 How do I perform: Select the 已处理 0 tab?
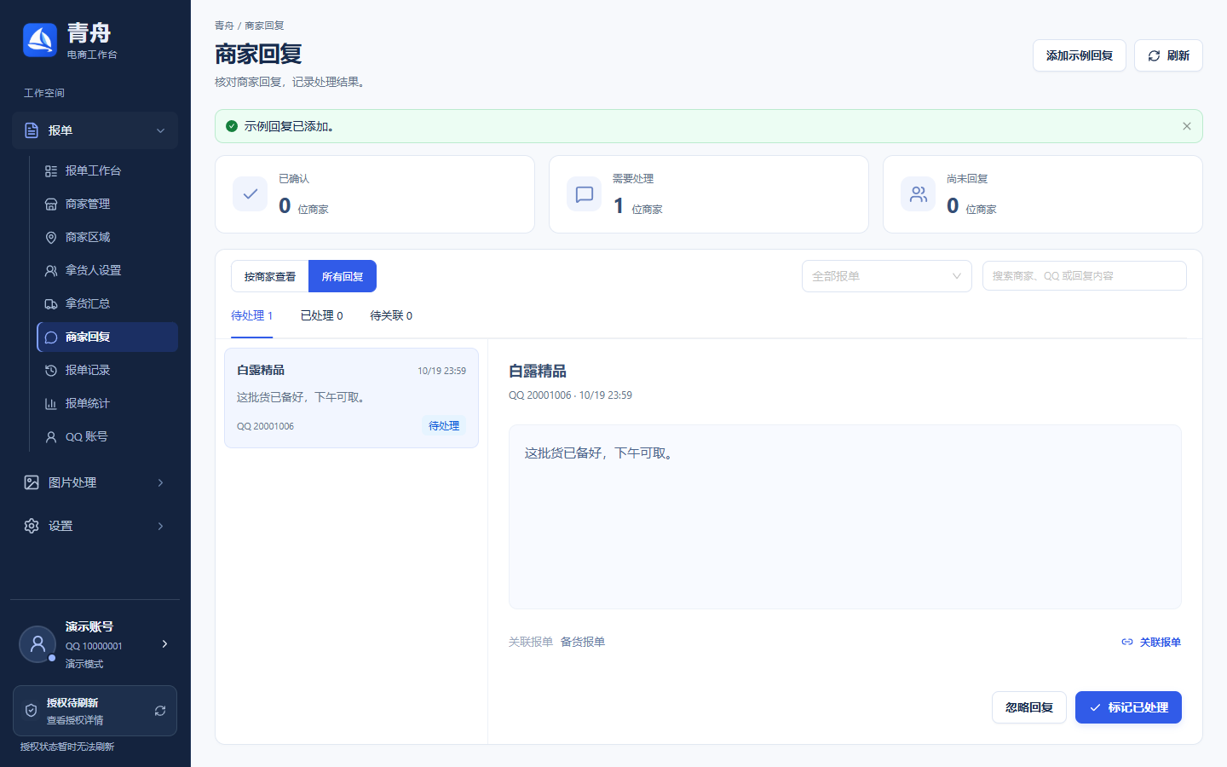click(322, 316)
